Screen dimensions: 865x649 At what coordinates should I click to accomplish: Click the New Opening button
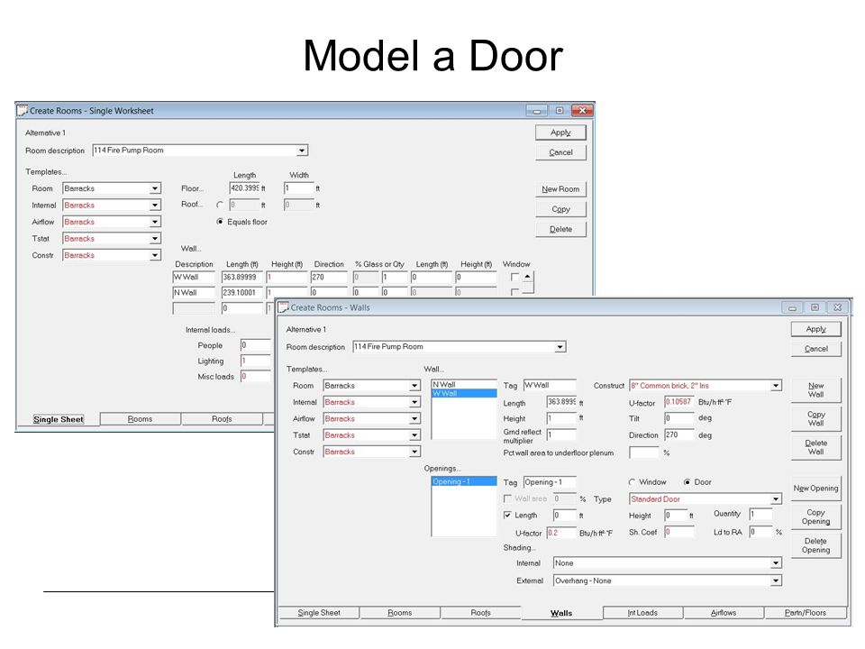[x=816, y=489]
